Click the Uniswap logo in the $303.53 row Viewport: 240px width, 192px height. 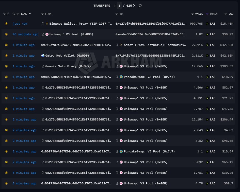click(x=121, y=66)
